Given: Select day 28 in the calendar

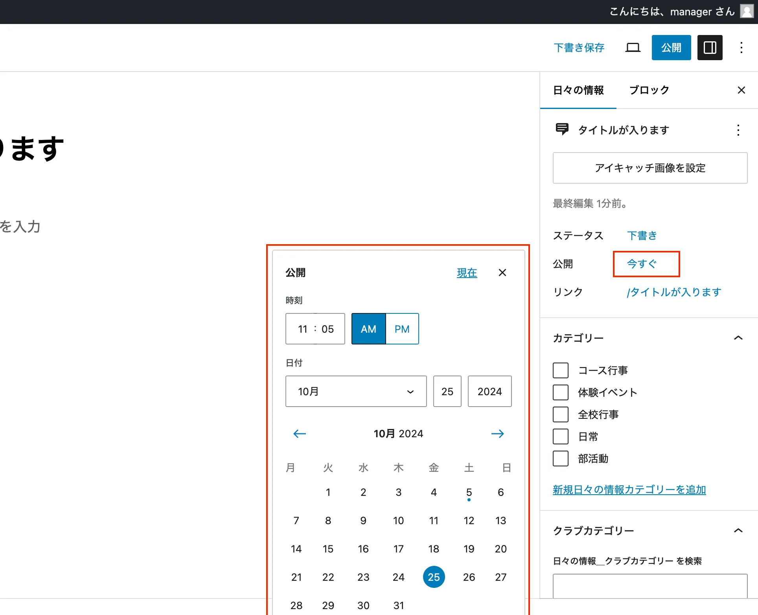Looking at the screenshot, I should coord(296,605).
